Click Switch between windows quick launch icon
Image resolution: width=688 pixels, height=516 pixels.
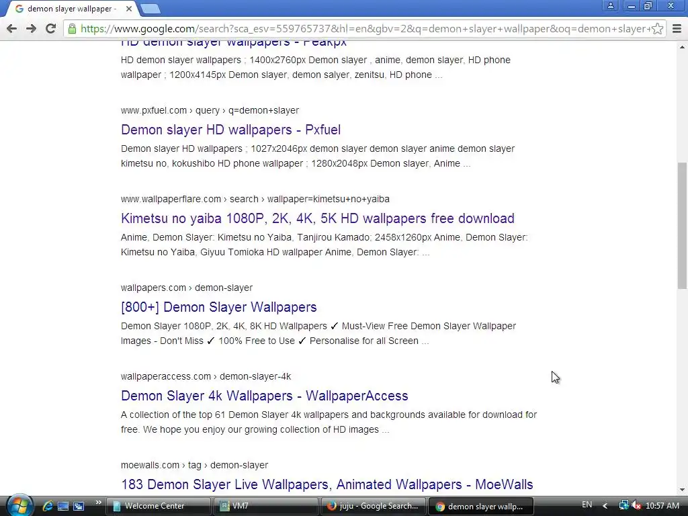click(x=79, y=506)
